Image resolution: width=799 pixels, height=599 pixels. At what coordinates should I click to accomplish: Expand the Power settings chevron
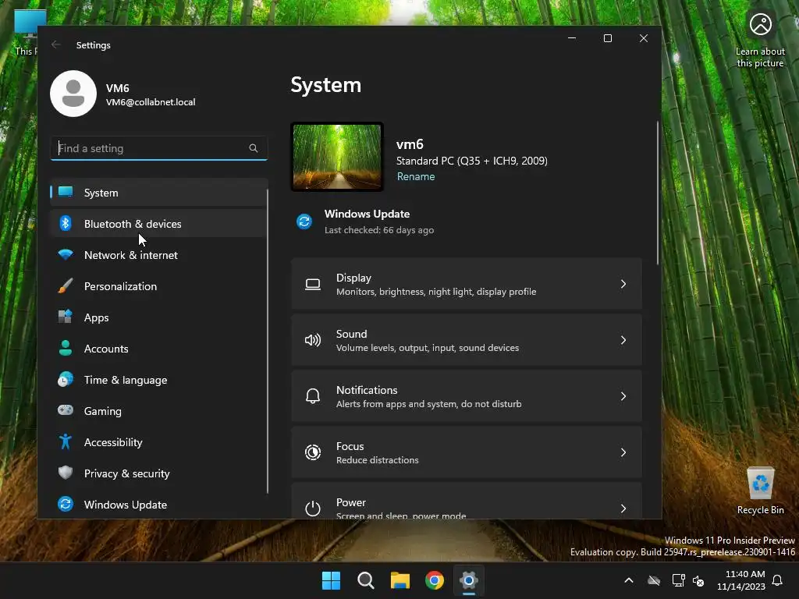[x=623, y=509]
